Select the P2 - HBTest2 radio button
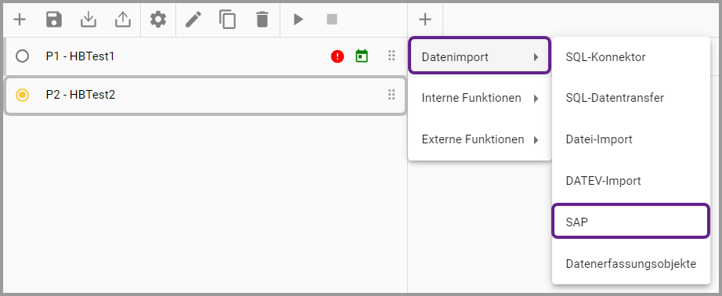722x296 pixels. [x=22, y=95]
